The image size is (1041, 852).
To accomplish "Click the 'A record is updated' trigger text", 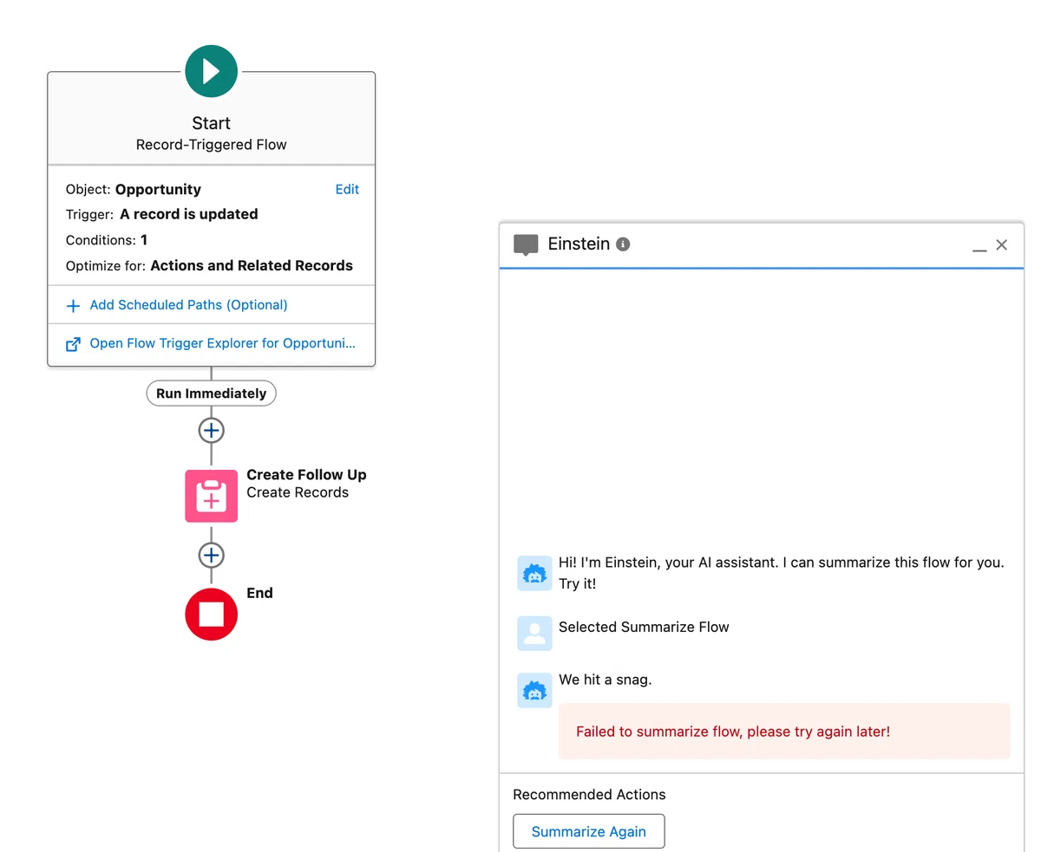I will [189, 214].
